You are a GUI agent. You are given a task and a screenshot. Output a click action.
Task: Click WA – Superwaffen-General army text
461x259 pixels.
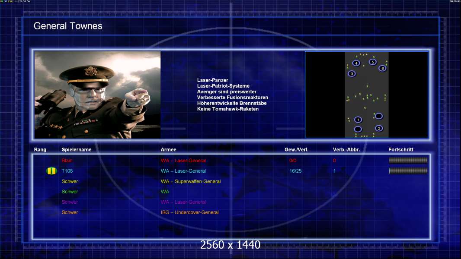tap(191, 181)
